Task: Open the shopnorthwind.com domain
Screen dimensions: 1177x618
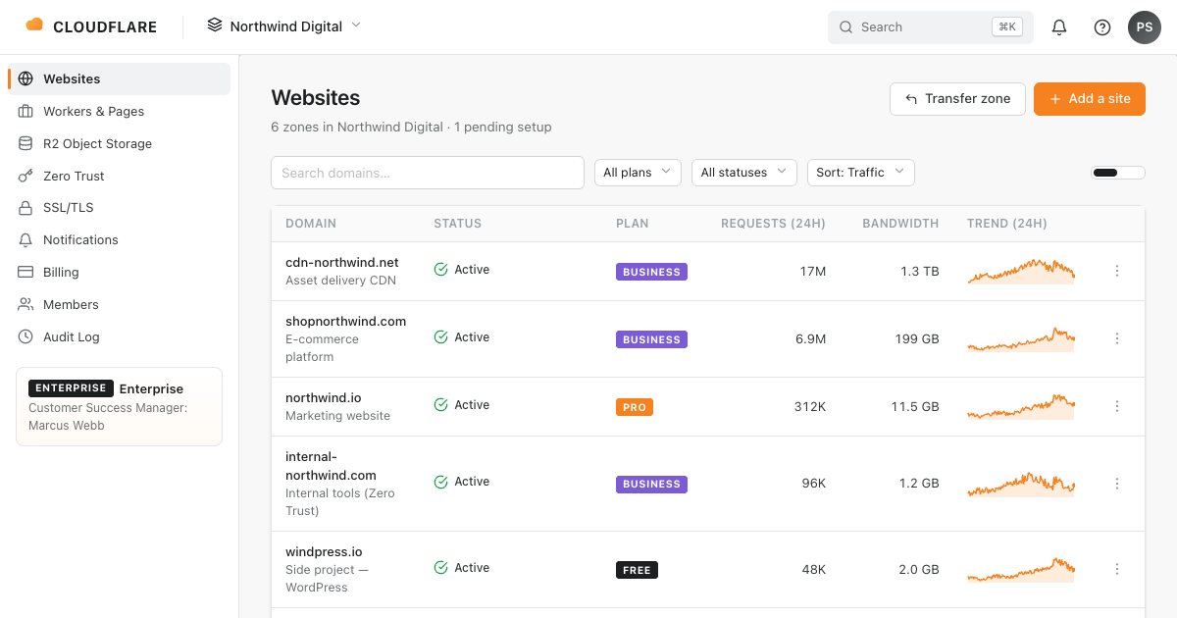Action: [345, 322]
